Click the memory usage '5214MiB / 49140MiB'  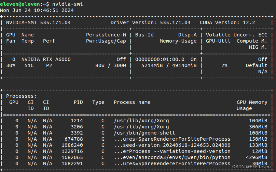pyautogui.click(x=169, y=65)
